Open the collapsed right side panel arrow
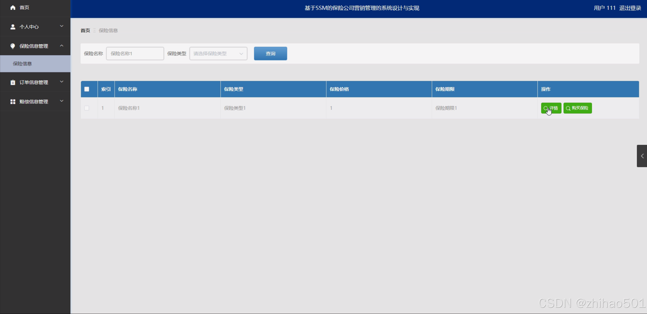 tap(642, 156)
